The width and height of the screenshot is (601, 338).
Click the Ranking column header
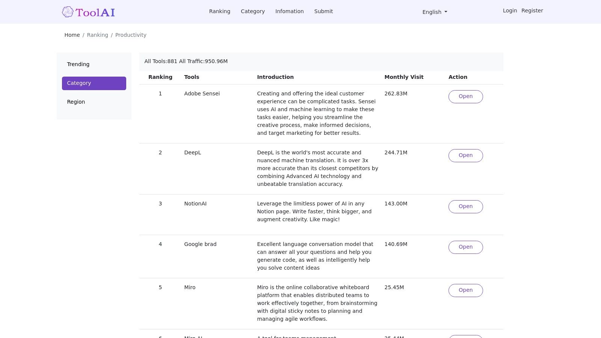click(x=160, y=77)
